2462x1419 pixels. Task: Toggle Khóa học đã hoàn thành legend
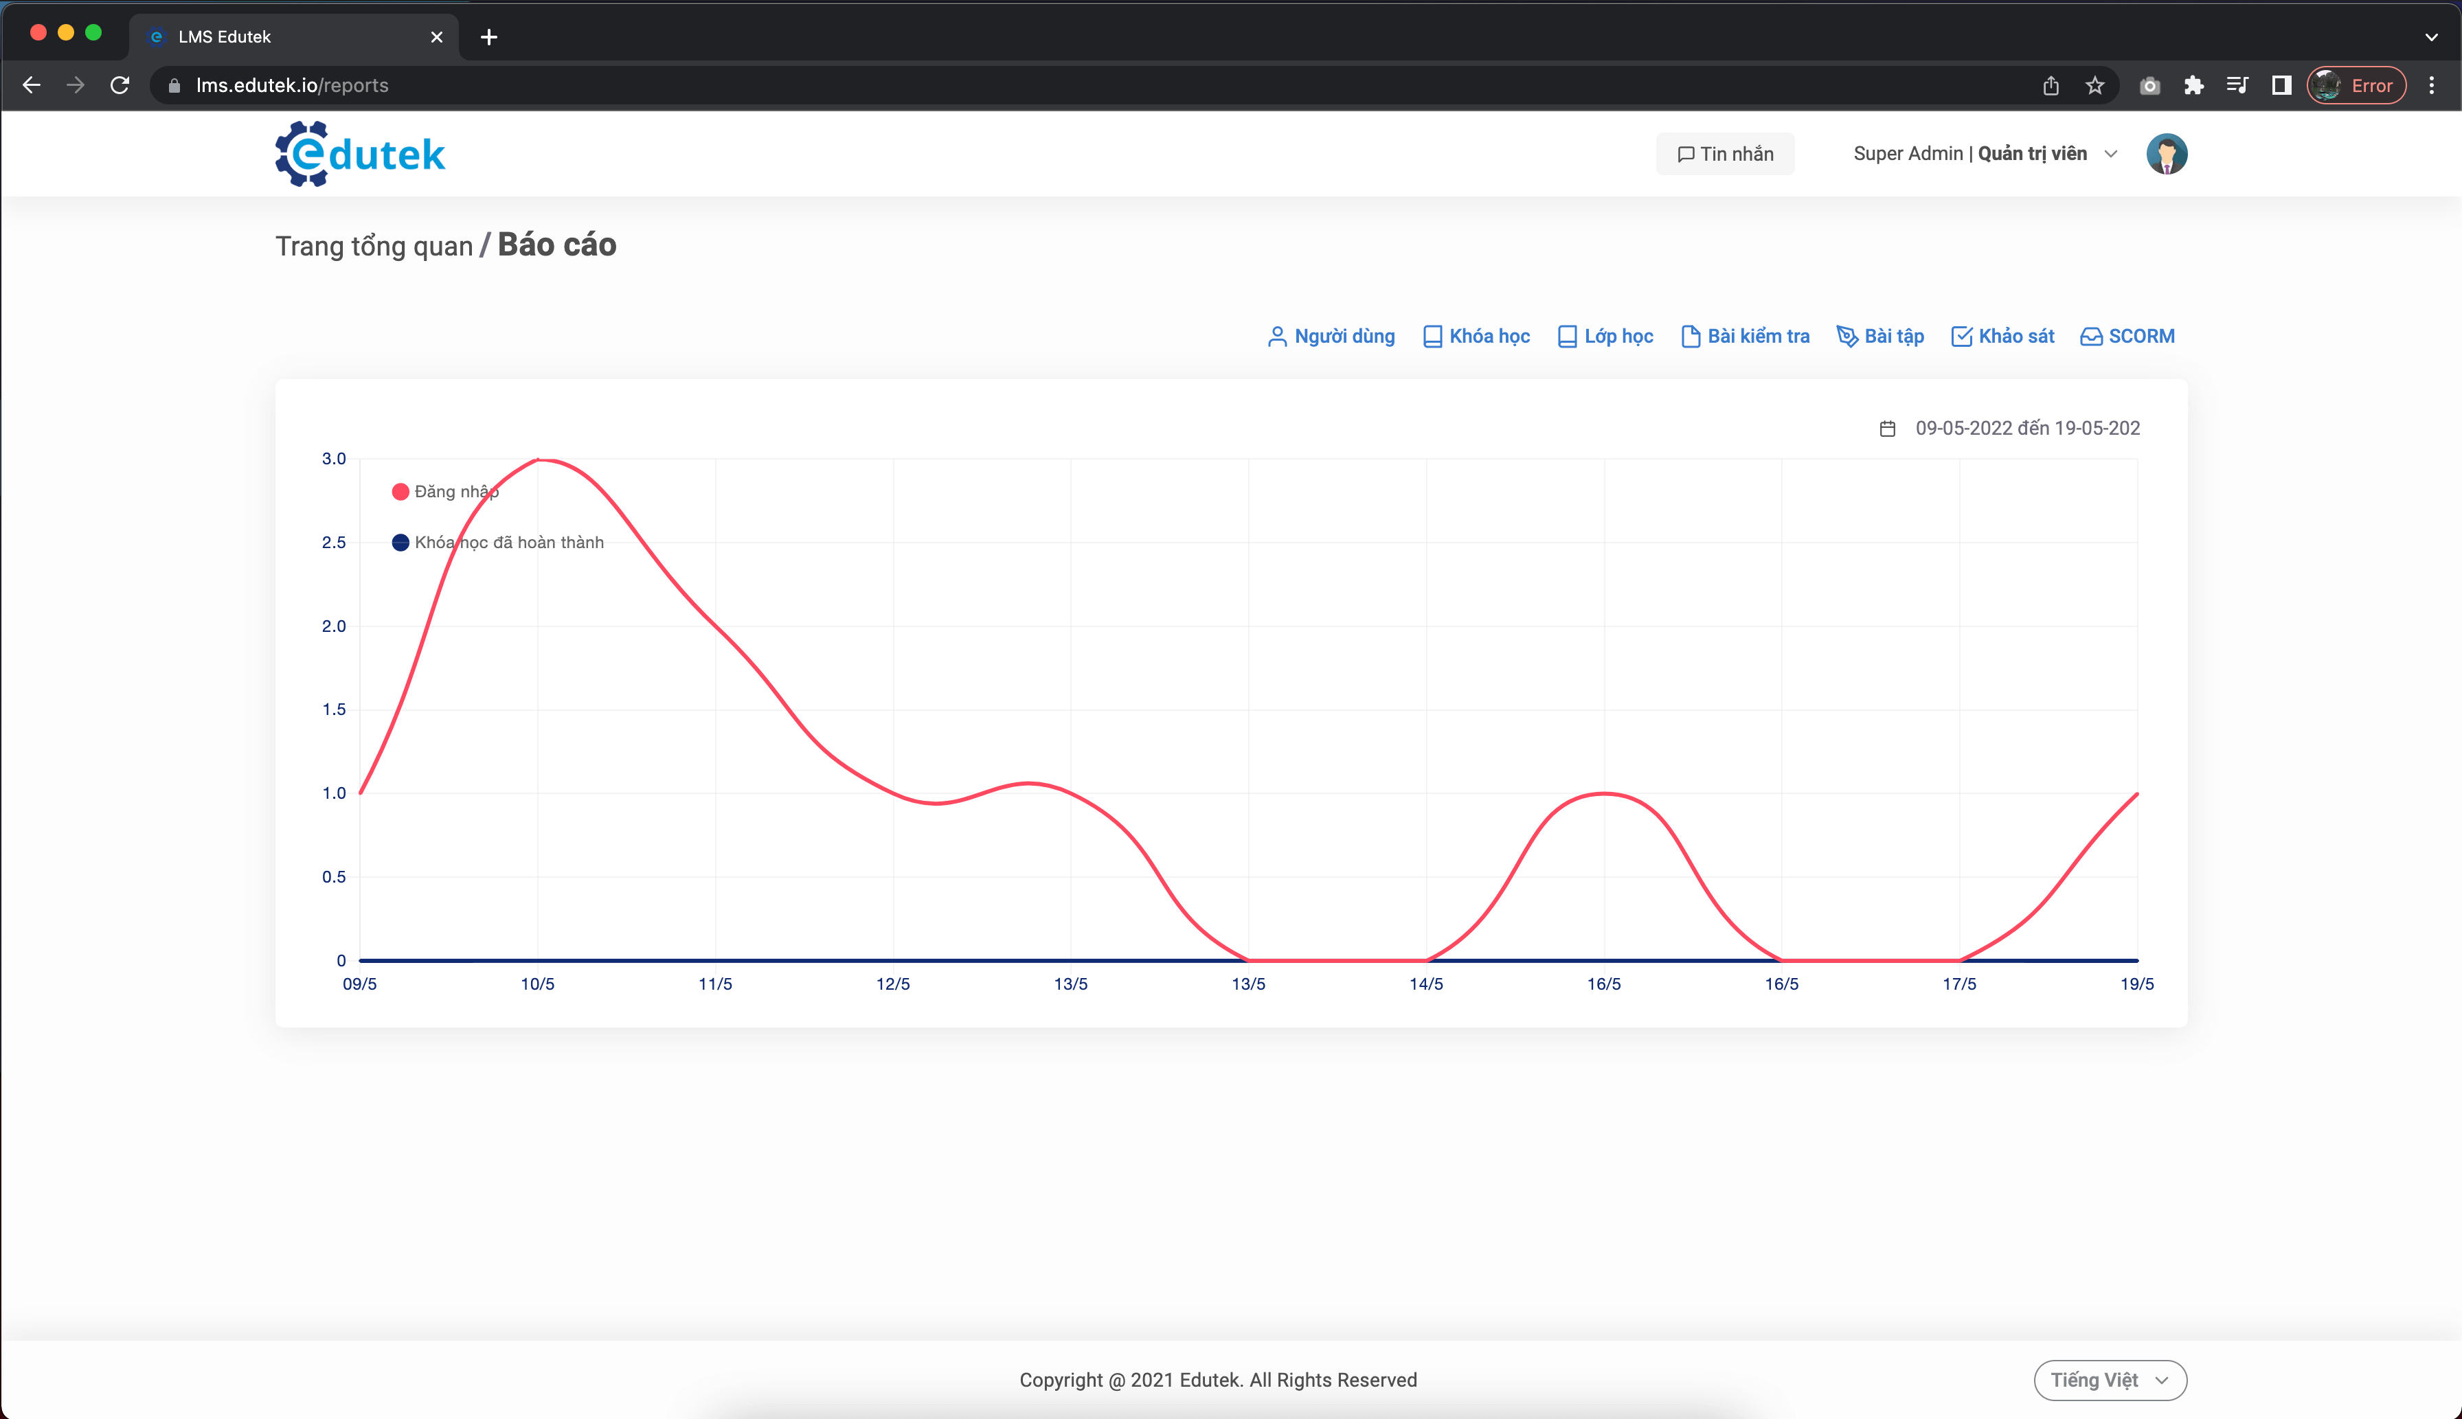pos(497,543)
